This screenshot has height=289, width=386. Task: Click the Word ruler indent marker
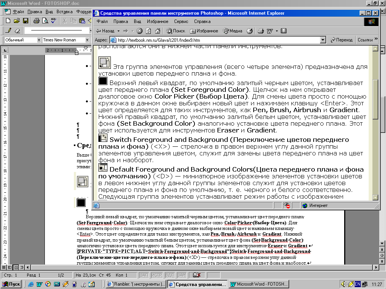click(77, 52)
